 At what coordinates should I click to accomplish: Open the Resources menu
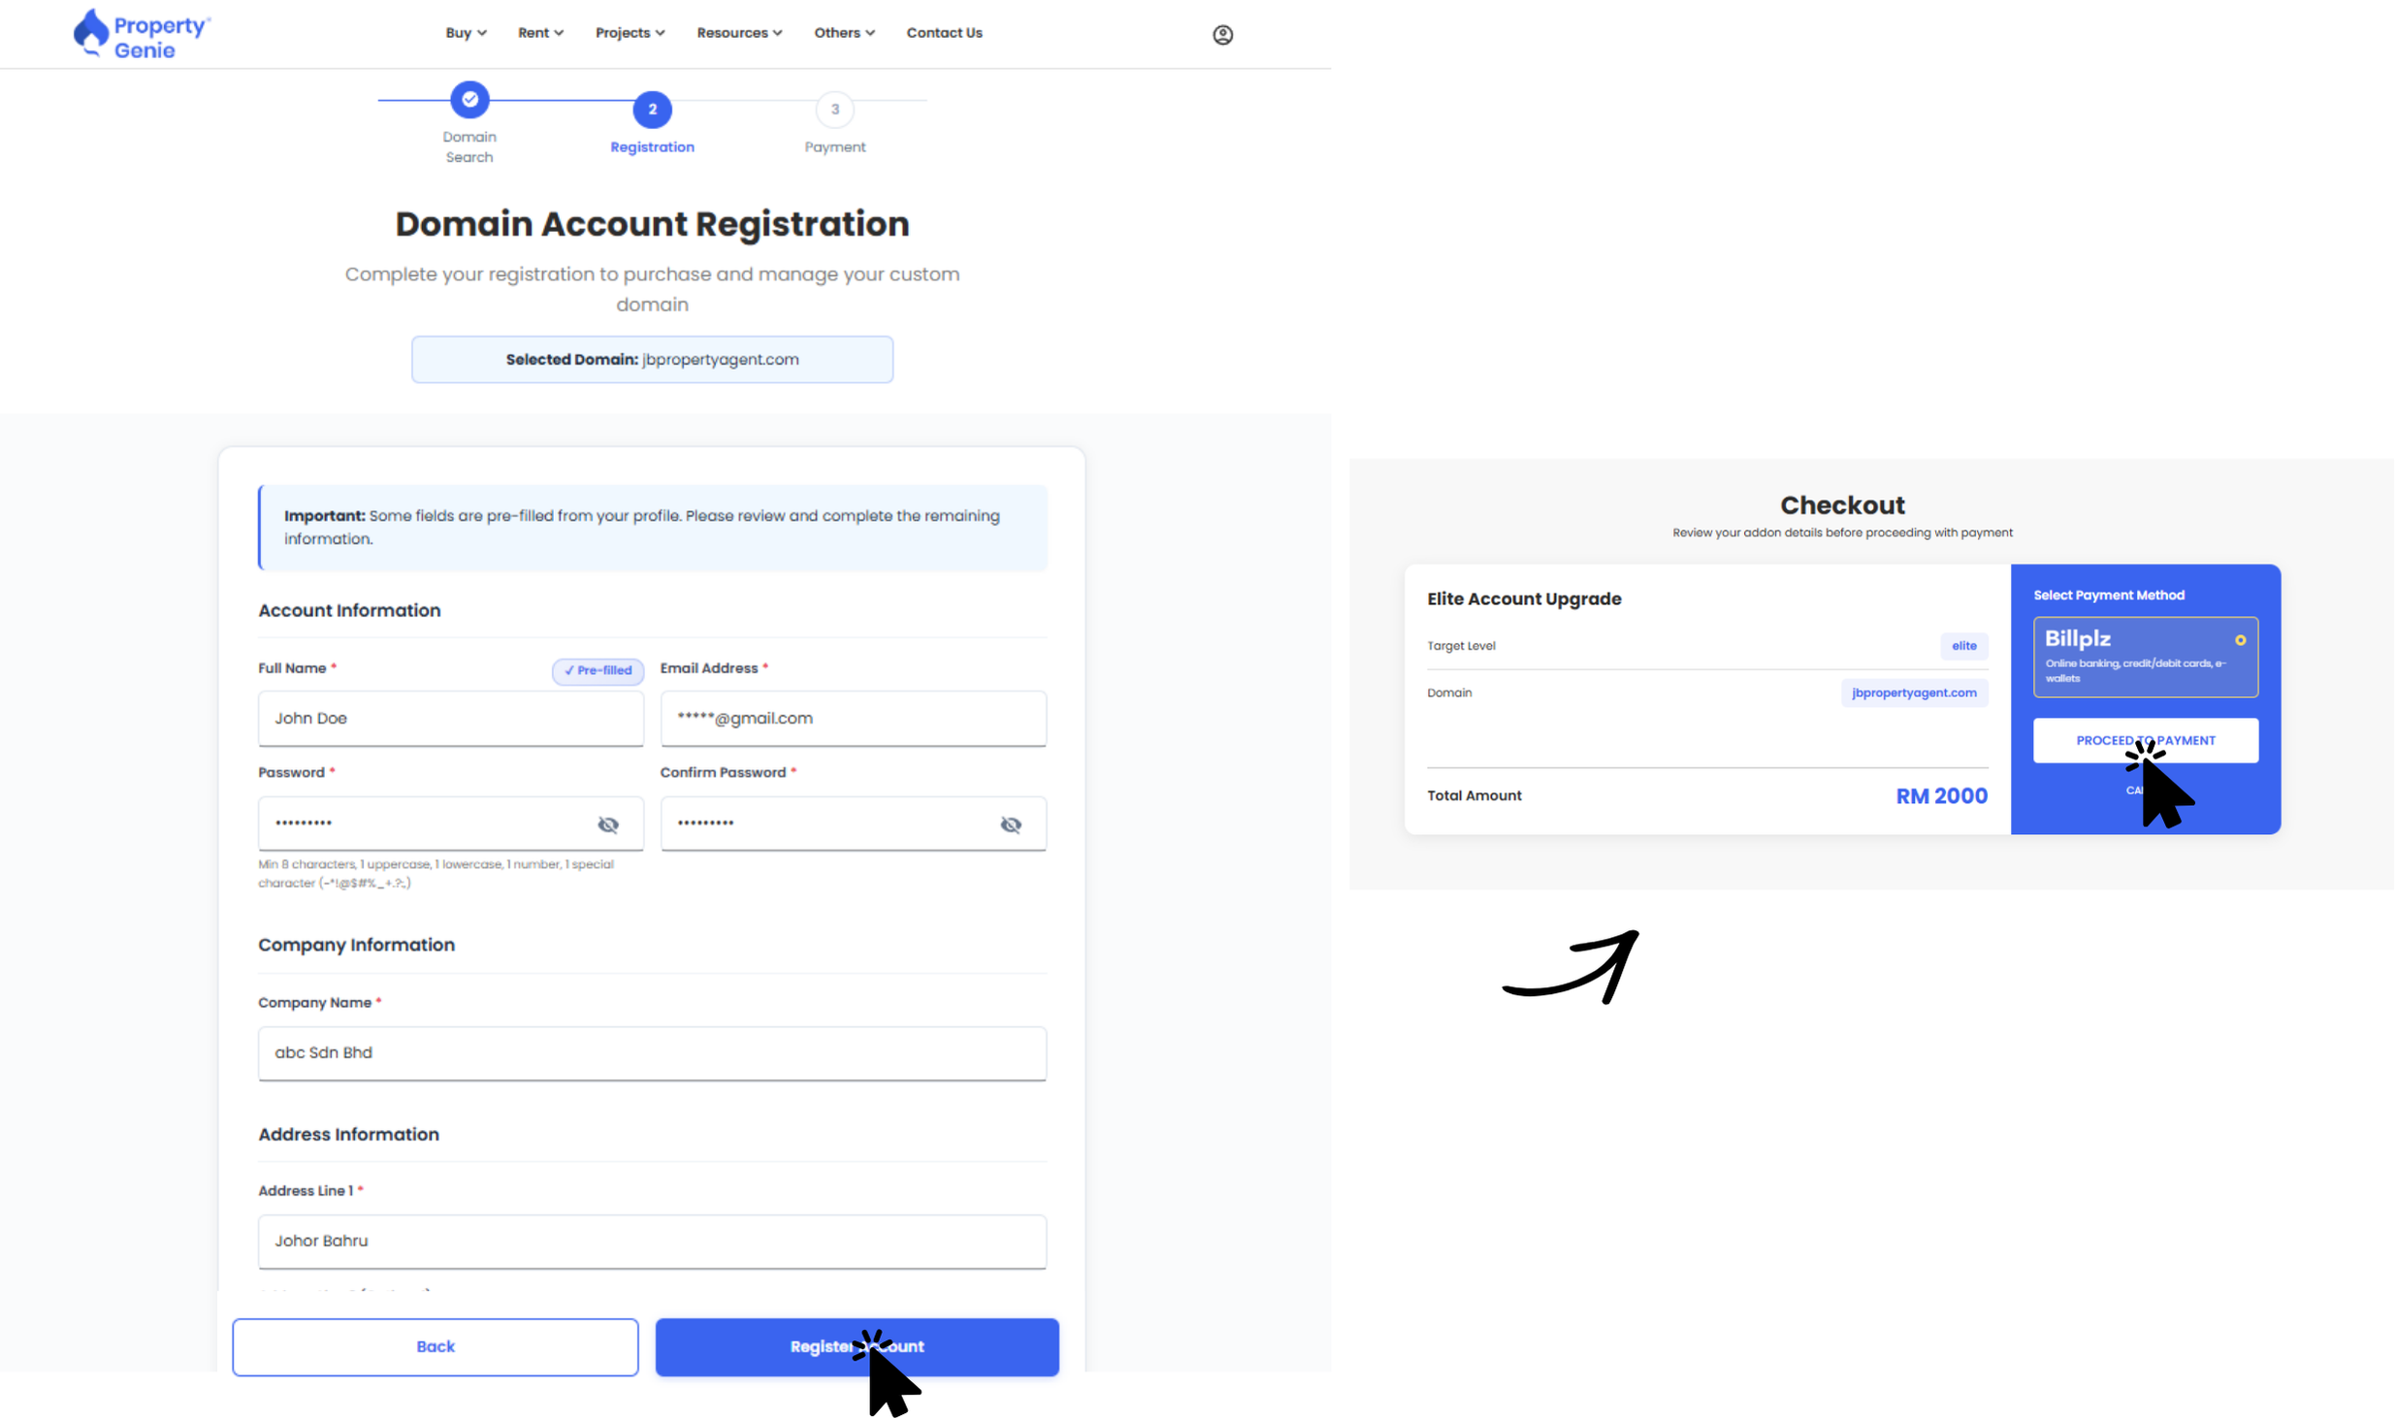click(x=739, y=33)
